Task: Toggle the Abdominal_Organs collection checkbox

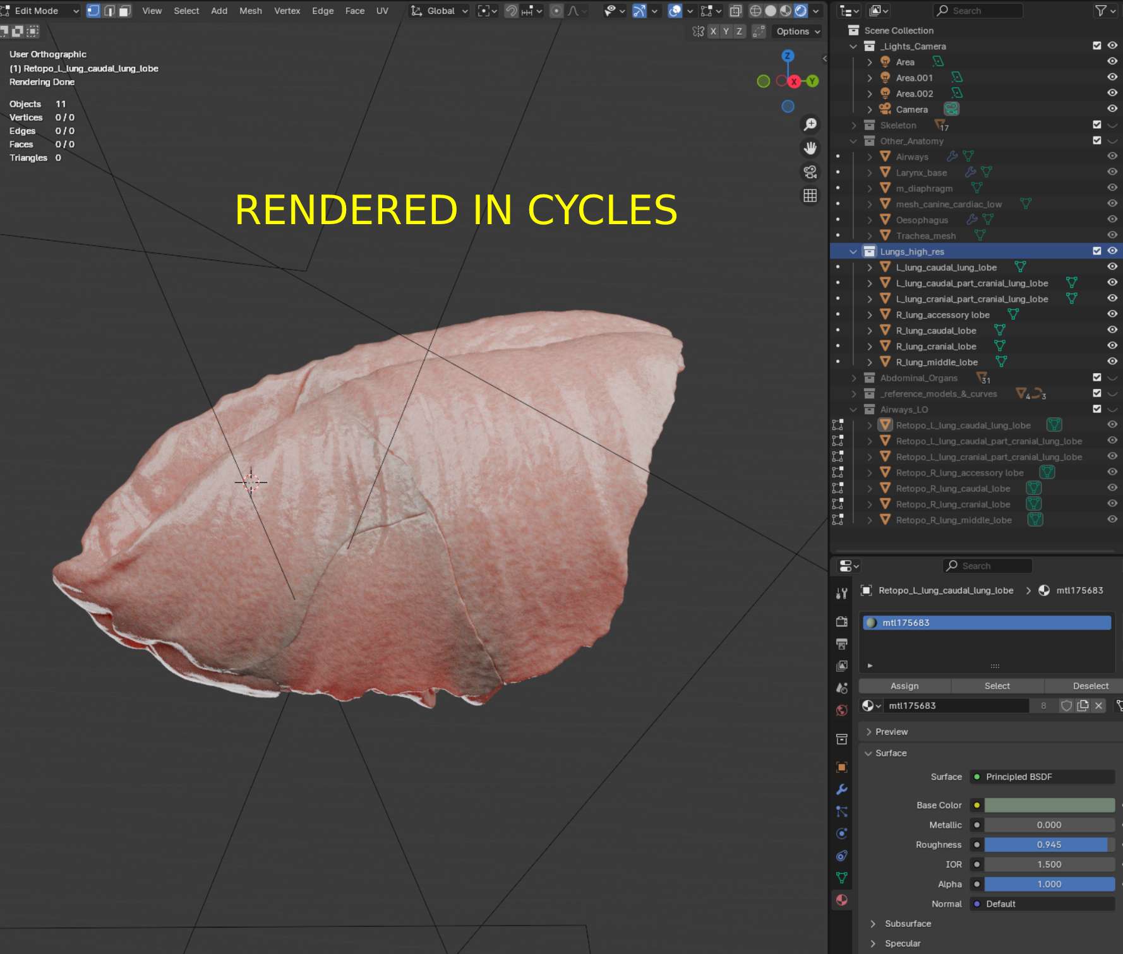Action: (1097, 378)
